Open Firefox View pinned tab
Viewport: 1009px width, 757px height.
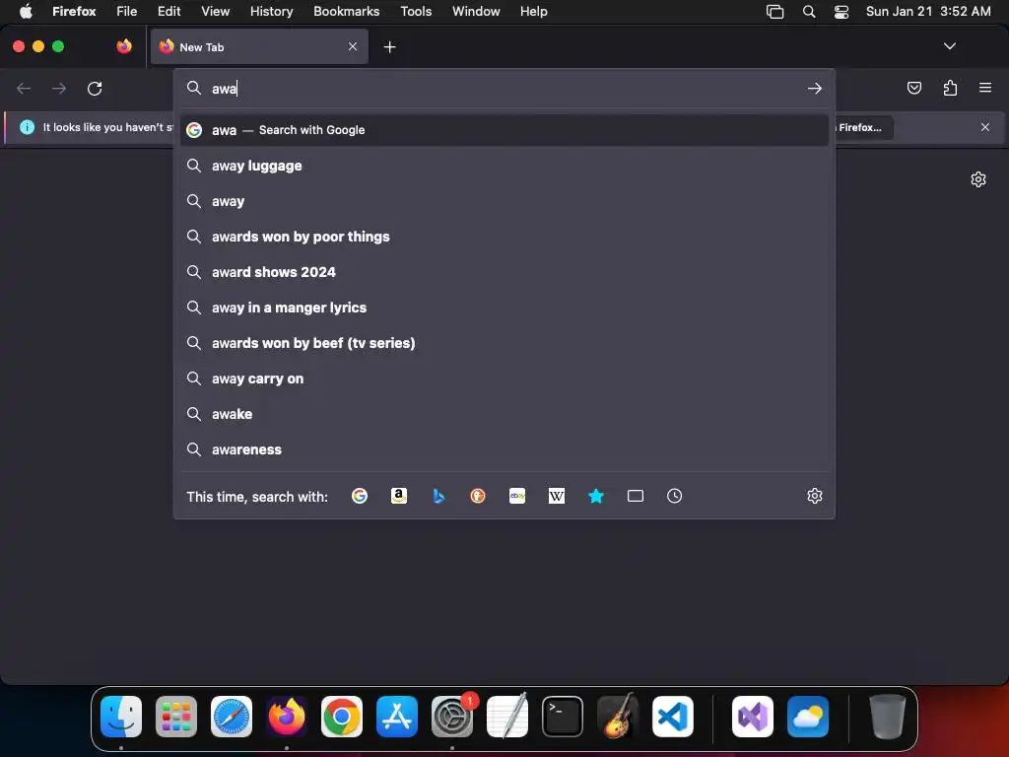point(124,46)
